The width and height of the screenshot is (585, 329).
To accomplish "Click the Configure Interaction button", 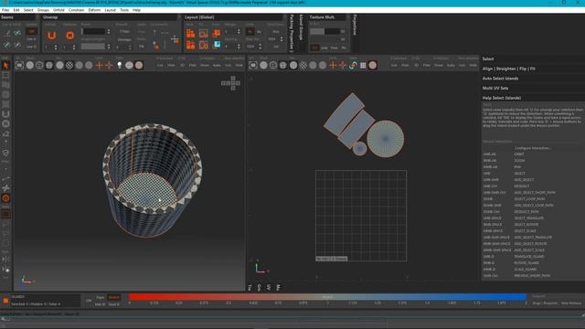I will coord(532,148).
